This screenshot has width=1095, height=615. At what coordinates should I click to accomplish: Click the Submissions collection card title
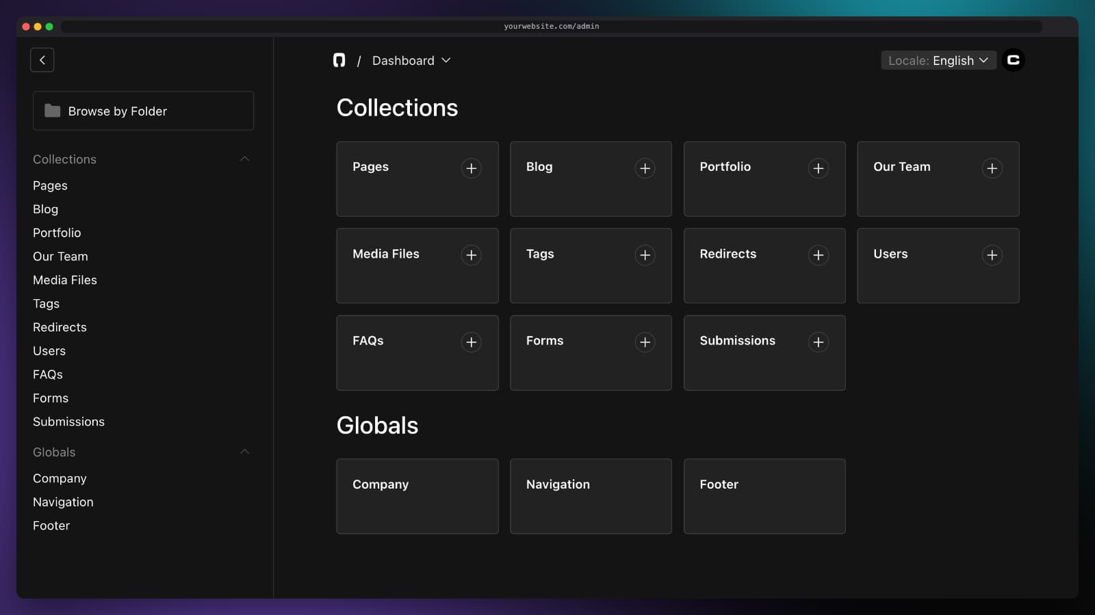[x=737, y=340]
